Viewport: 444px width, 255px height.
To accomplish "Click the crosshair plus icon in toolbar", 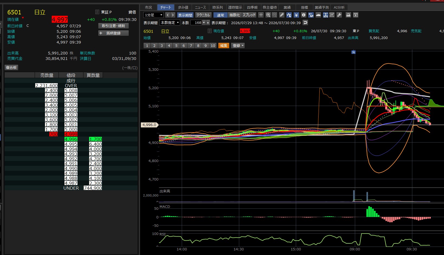I will coord(261,15).
